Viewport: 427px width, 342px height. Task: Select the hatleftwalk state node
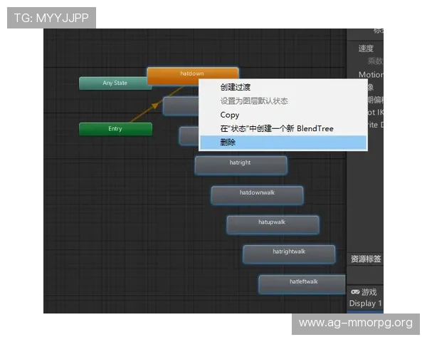pyautogui.click(x=302, y=284)
